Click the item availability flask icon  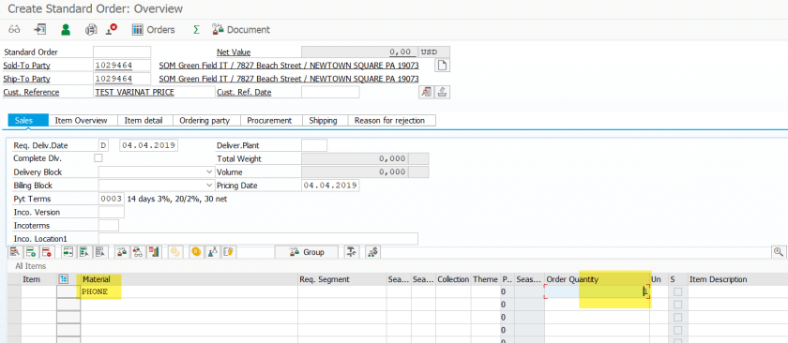point(122,251)
